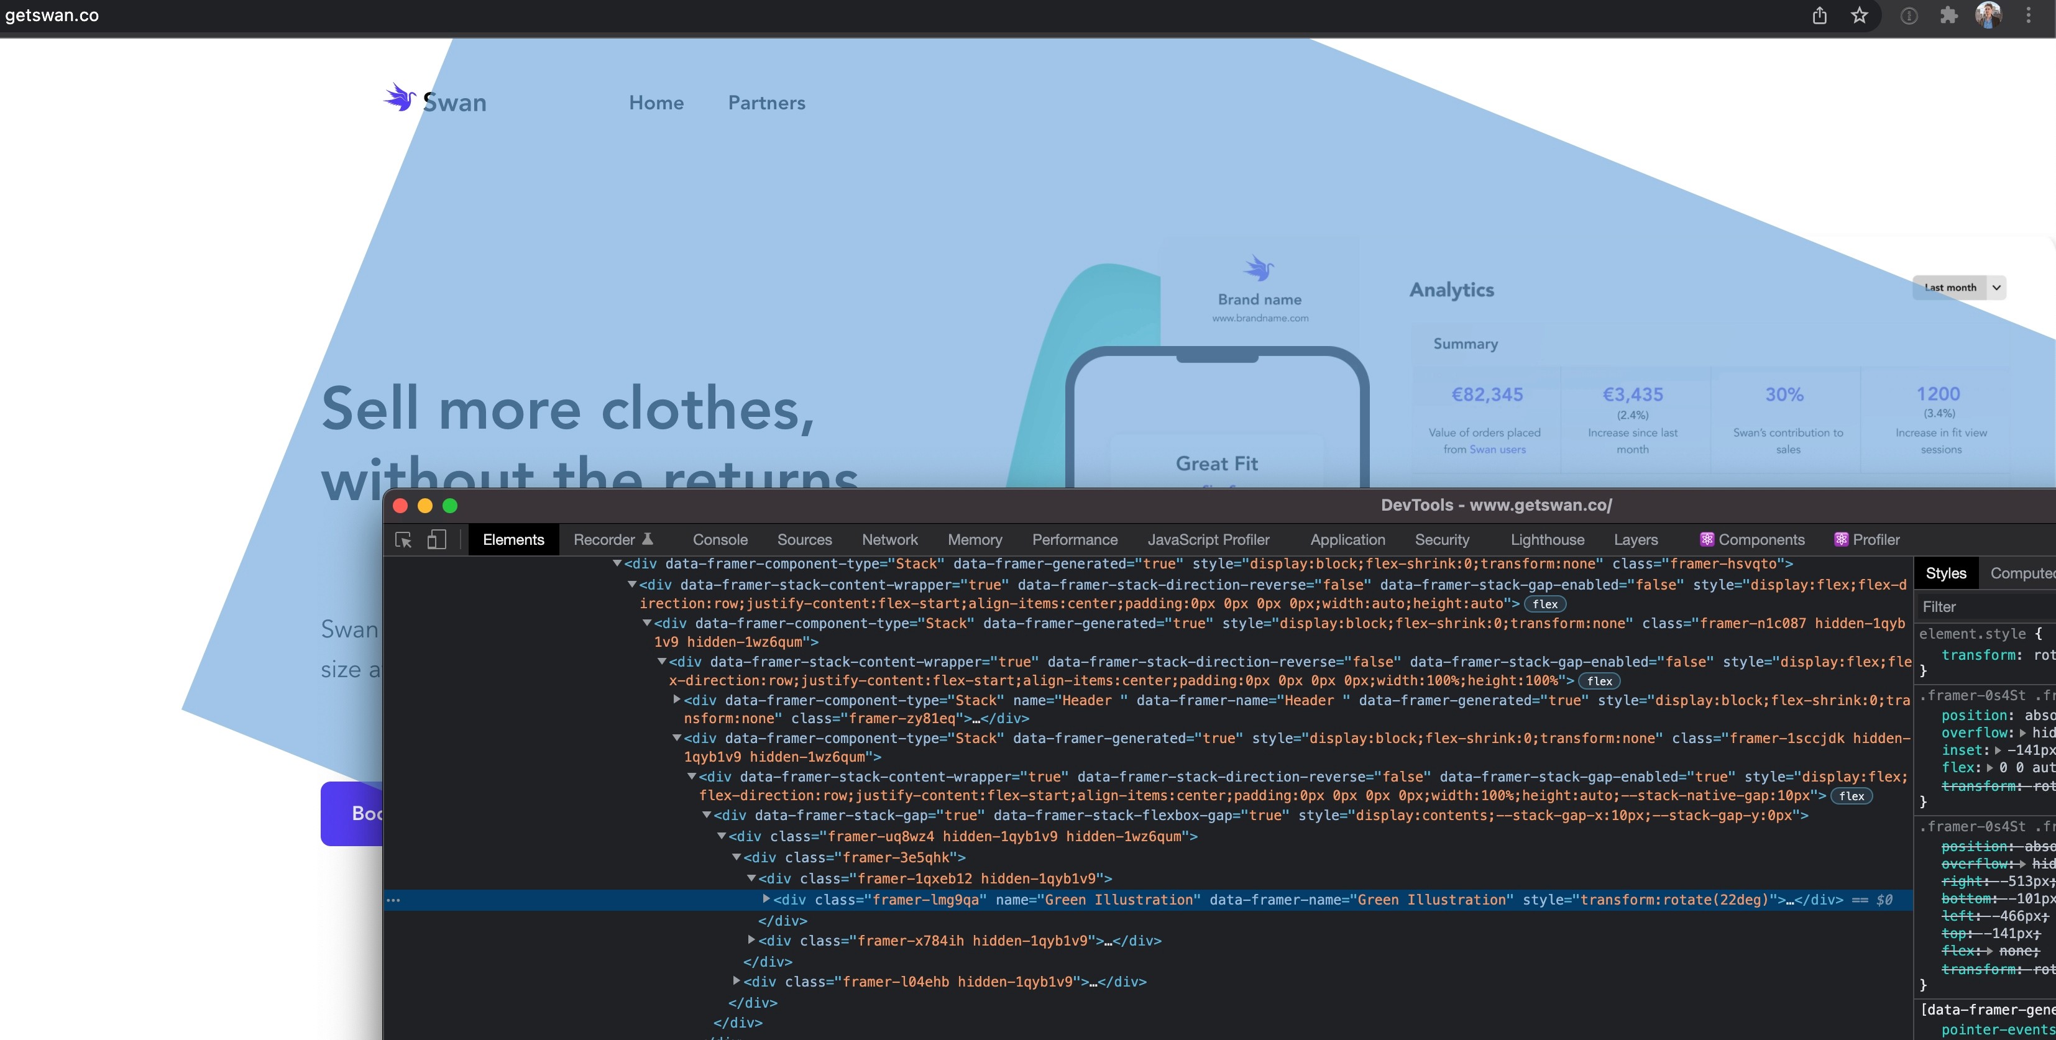
Task: Click the profile avatar icon
Action: pos(1988,15)
